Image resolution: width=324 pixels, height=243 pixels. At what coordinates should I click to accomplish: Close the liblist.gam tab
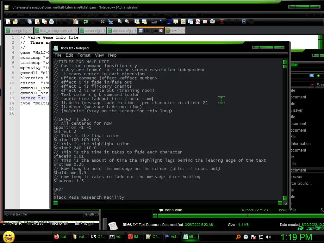(x=161, y=31)
